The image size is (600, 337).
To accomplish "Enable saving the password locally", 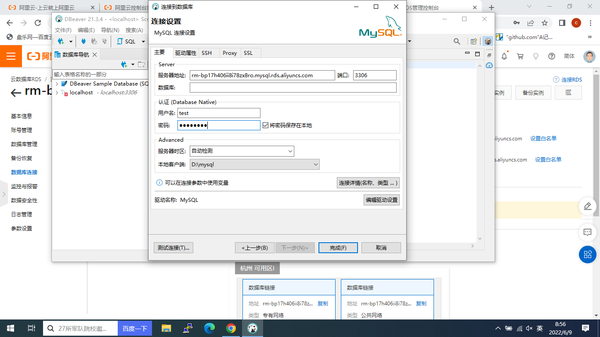I will [266, 125].
